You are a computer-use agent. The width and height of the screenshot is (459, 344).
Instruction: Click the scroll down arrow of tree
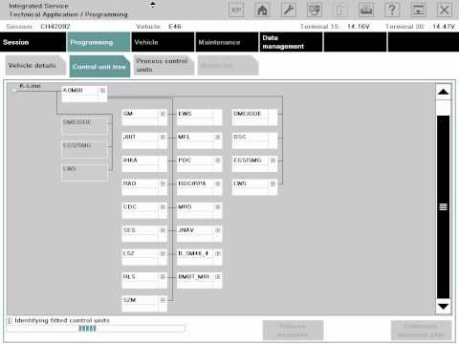coord(443,307)
